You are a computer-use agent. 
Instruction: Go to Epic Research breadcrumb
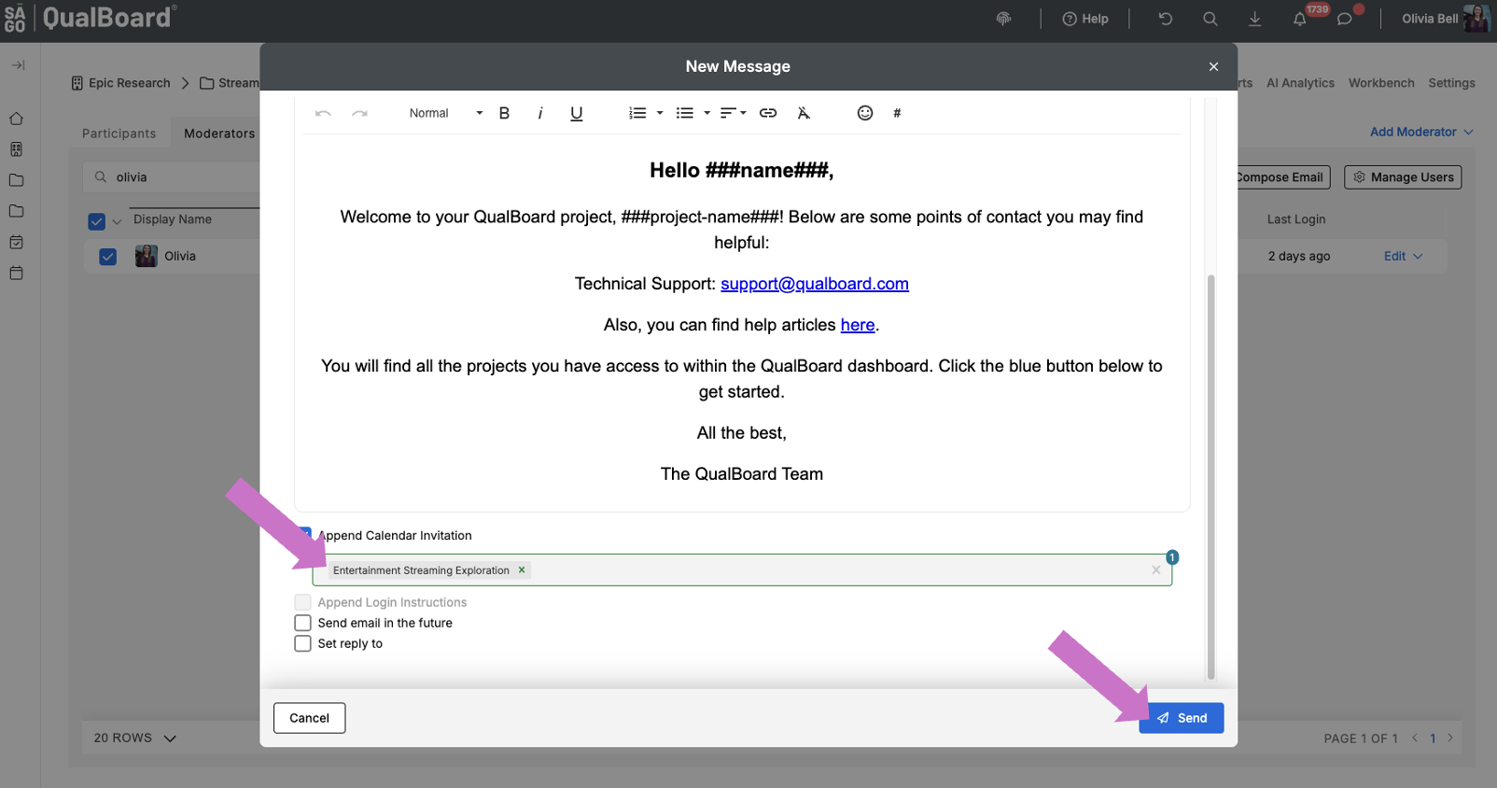tap(121, 83)
